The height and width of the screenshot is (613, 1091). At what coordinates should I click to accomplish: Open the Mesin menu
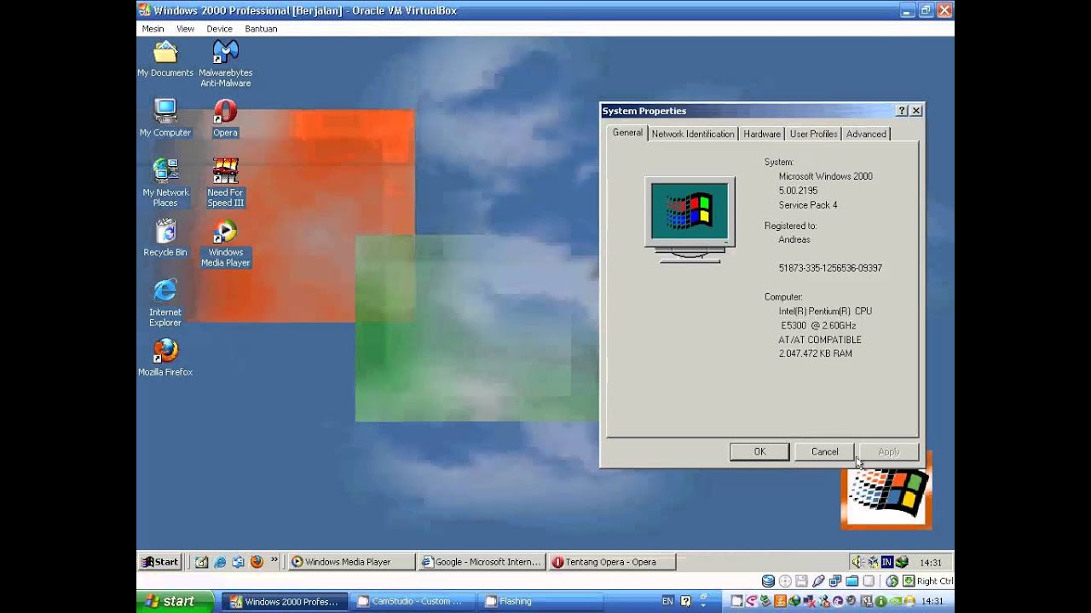(153, 28)
